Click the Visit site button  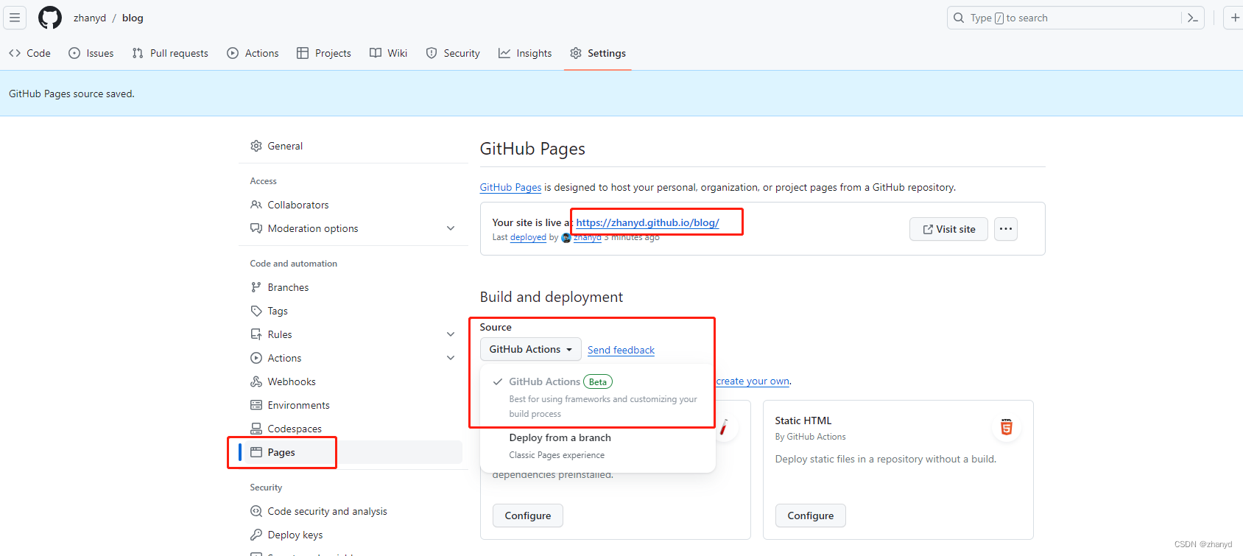pyautogui.click(x=948, y=229)
